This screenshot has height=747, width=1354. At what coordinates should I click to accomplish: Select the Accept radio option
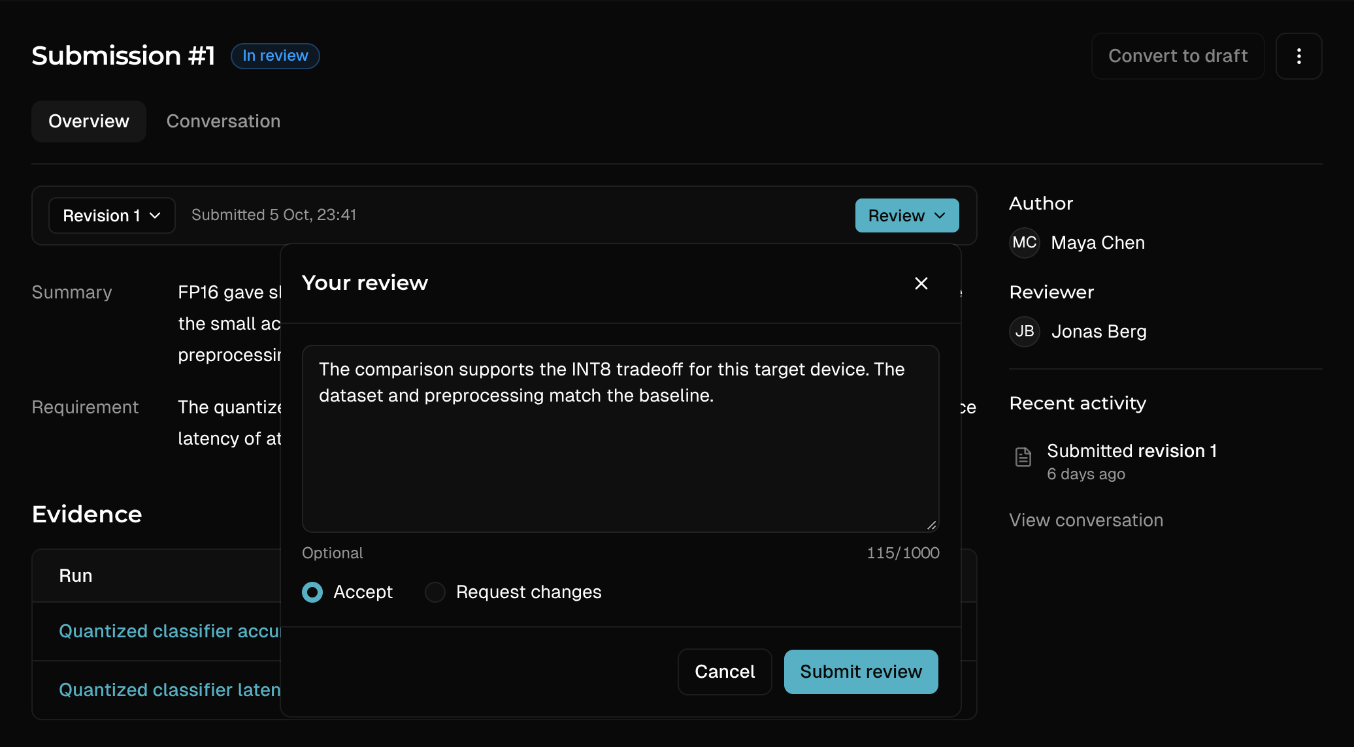coord(312,592)
